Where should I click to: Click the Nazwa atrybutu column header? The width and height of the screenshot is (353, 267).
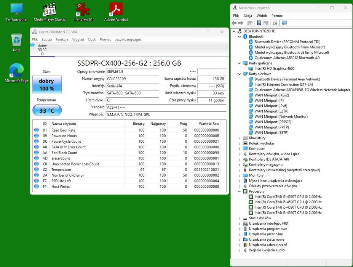point(88,124)
